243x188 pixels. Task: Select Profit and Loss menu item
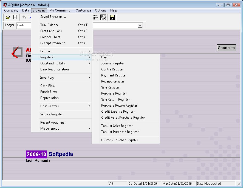pyautogui.click(x=62, y=31)
